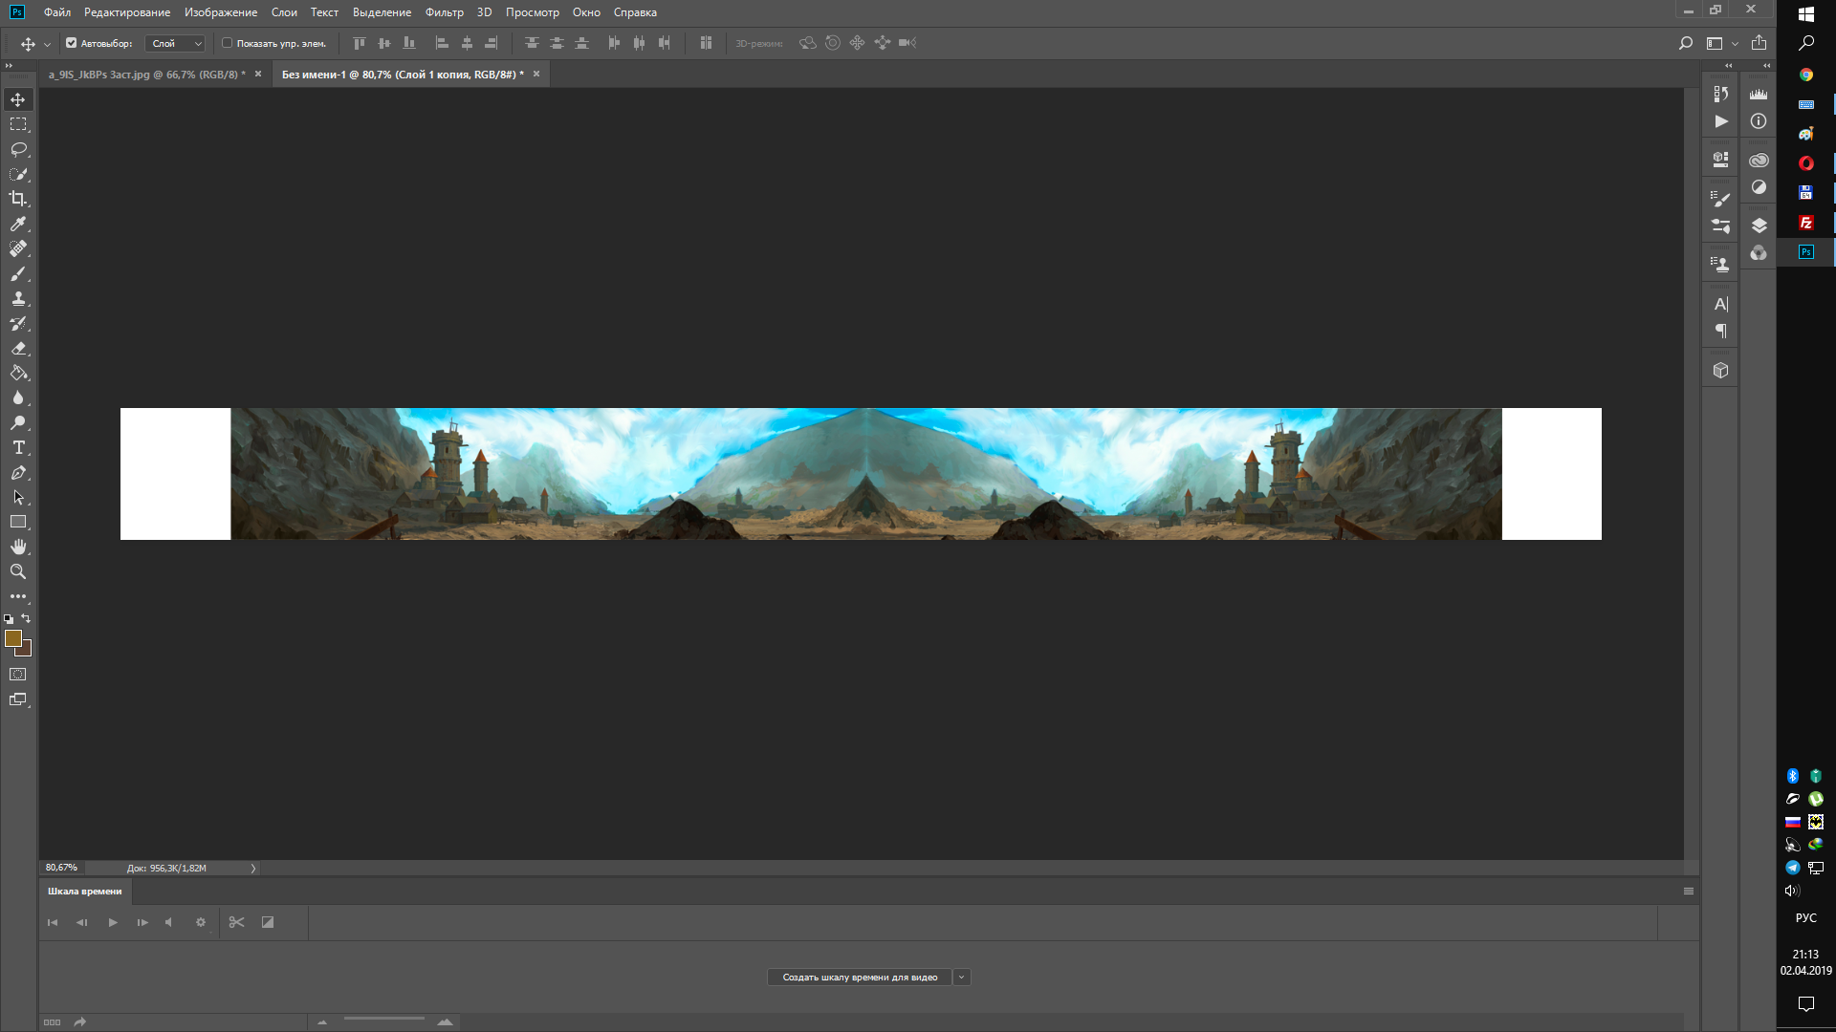Open the Слой auto-select dropdown
Screen dimensions: 1836x1032
[175, 43]
